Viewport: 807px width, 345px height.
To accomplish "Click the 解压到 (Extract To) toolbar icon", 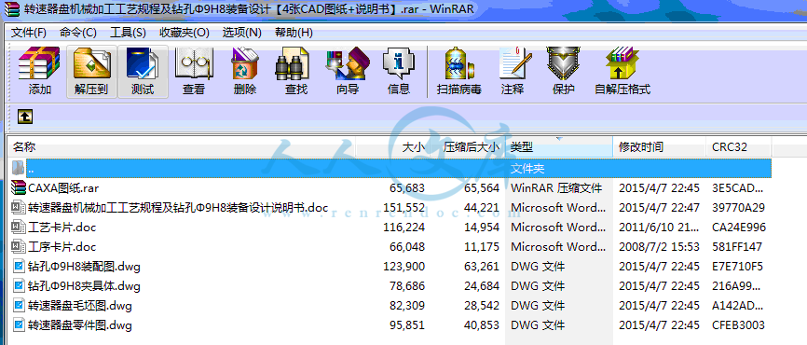I will coord(91,63).
